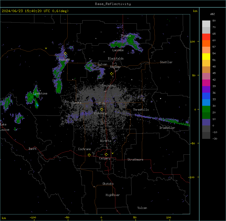Screen dimensions: 226x221
Task: Click the Sundre town label
Action: tap(77, 103)
